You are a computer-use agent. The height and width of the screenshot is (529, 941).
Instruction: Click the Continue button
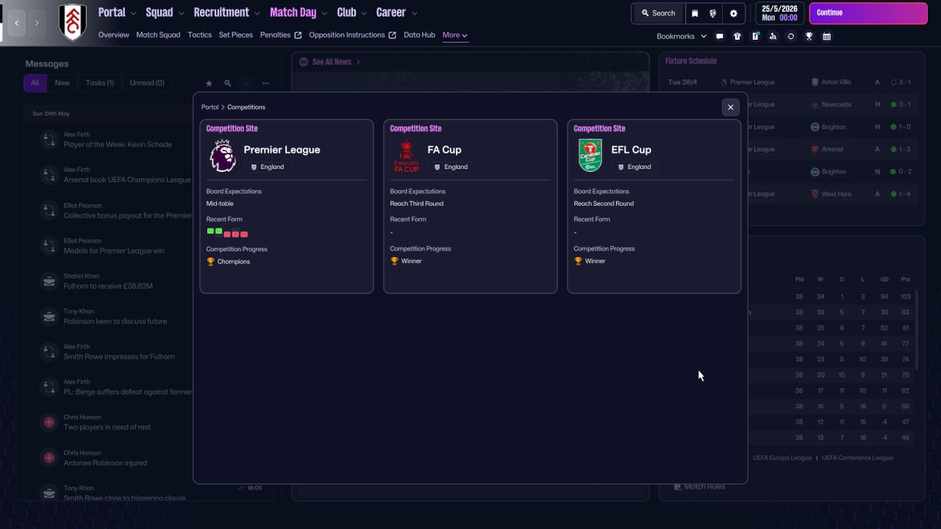pos(868,13)
